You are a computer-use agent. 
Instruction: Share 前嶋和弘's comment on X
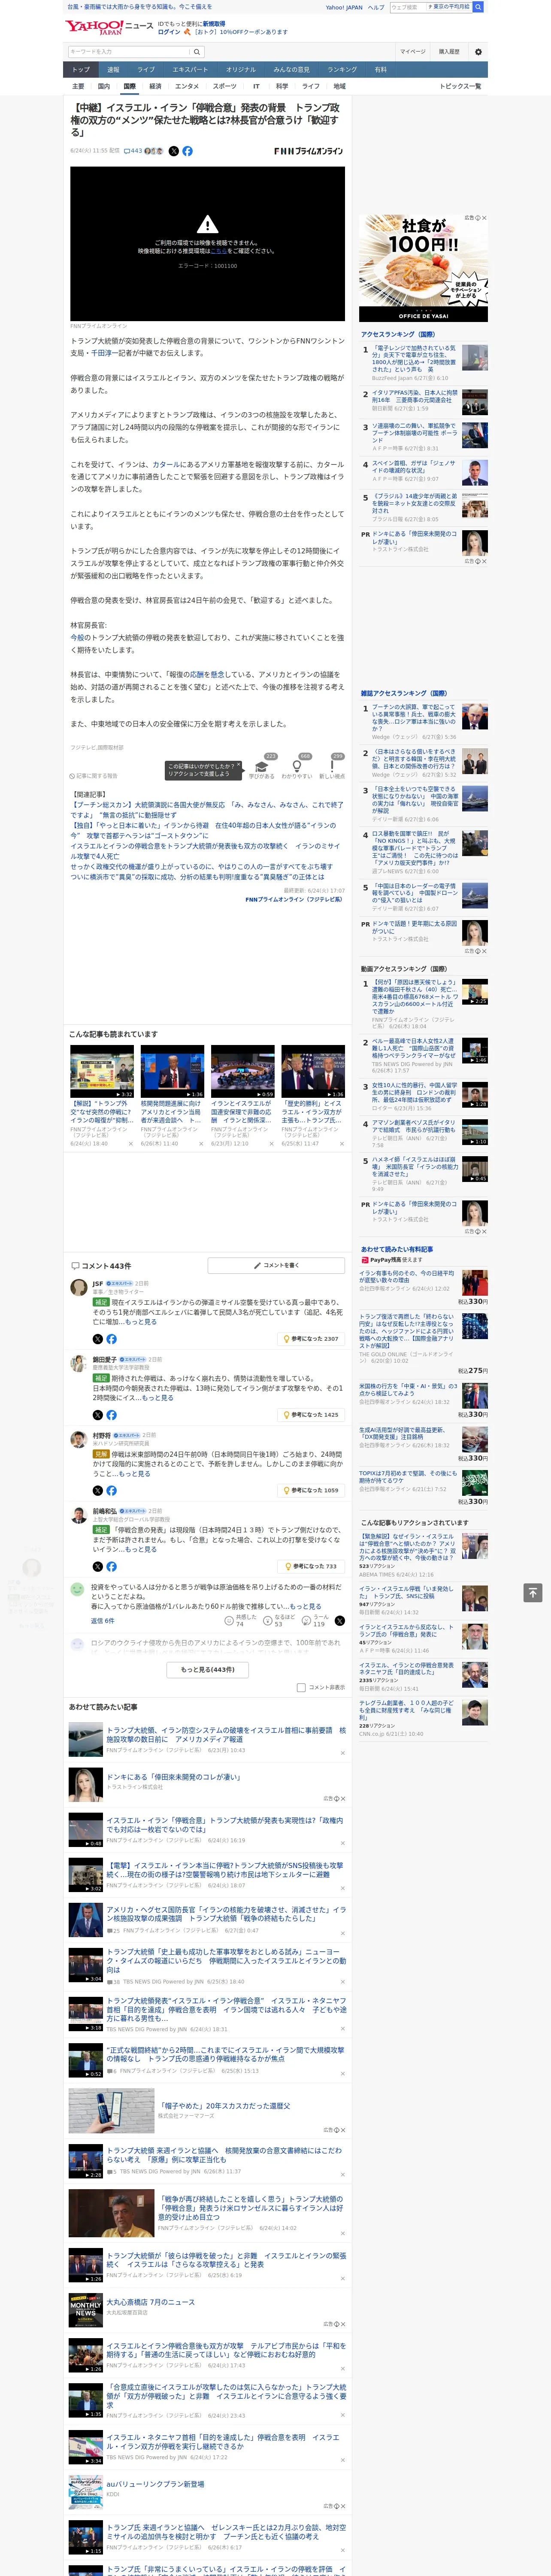tap(97, 1566)
